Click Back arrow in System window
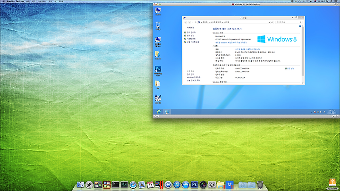This screenshot has width=340, height=191. pos(186,22)
